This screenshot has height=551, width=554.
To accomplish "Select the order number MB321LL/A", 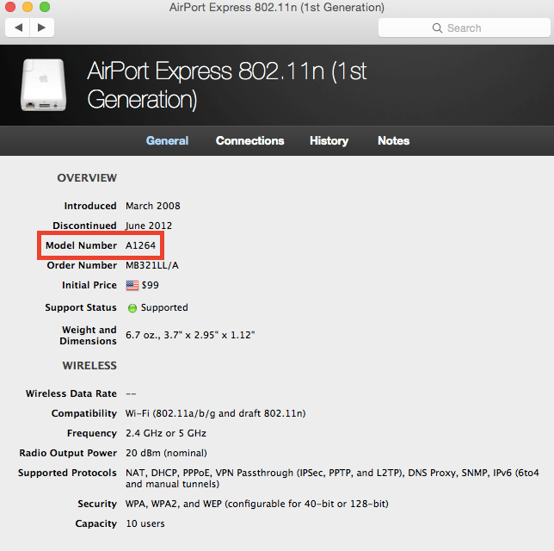I will (x=152, y=265).
